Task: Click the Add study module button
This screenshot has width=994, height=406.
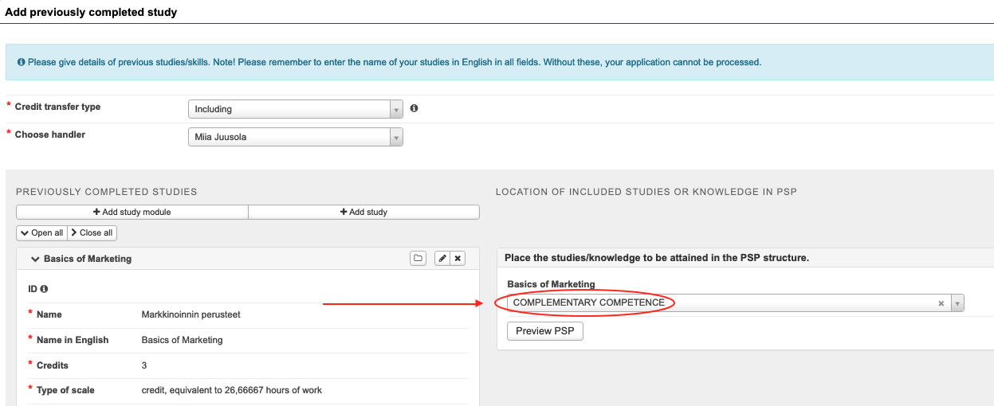Action: tap(132, 212)
